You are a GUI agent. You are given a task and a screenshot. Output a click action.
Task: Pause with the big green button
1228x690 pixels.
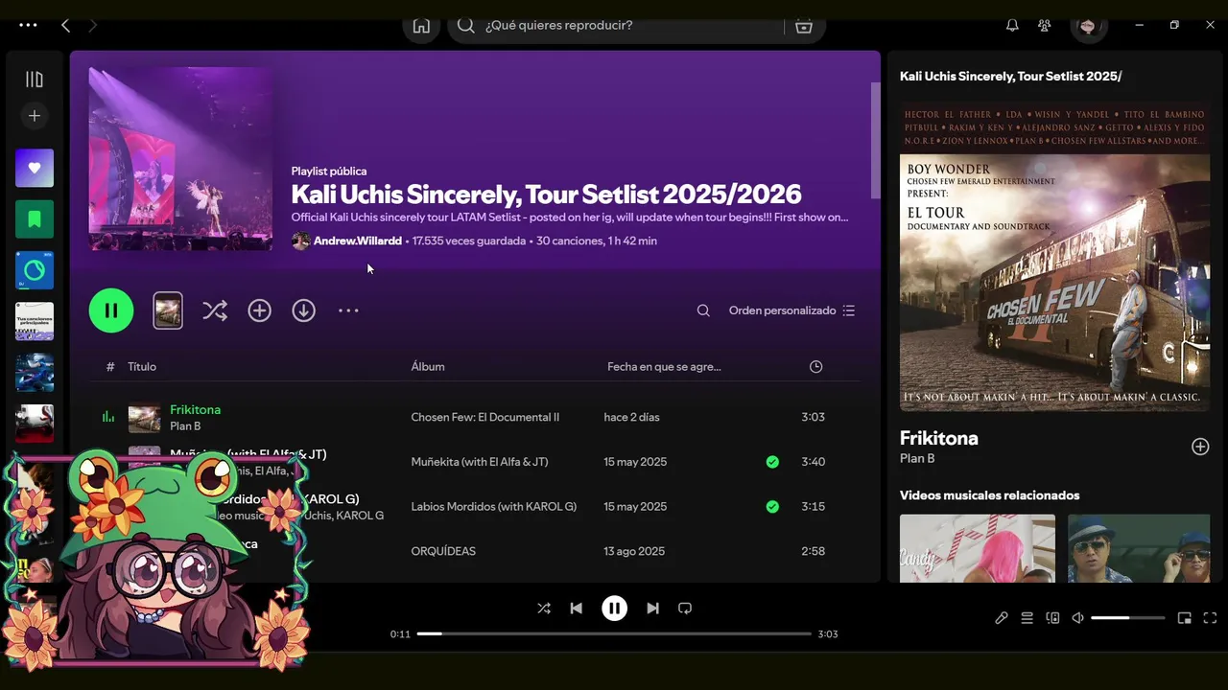tap(111, 310)
